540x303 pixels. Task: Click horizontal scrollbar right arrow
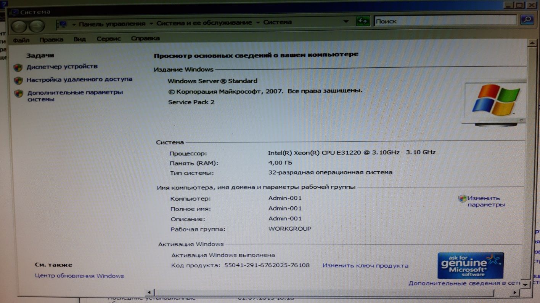click(515, 292)
